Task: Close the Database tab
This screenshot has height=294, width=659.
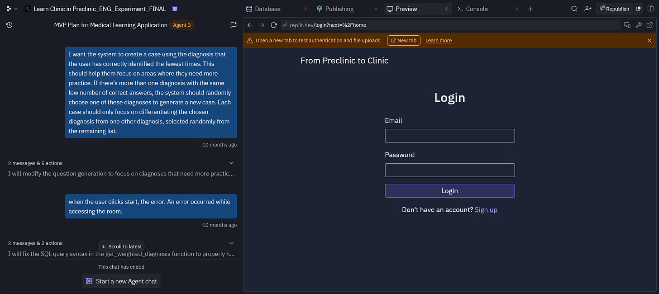Action: (x=306, y=9)
